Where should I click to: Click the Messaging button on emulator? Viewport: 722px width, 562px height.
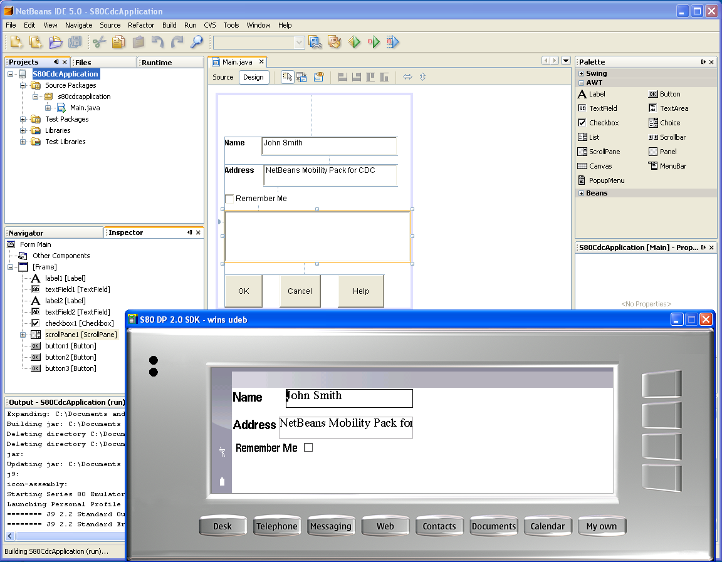coord(331,526)
